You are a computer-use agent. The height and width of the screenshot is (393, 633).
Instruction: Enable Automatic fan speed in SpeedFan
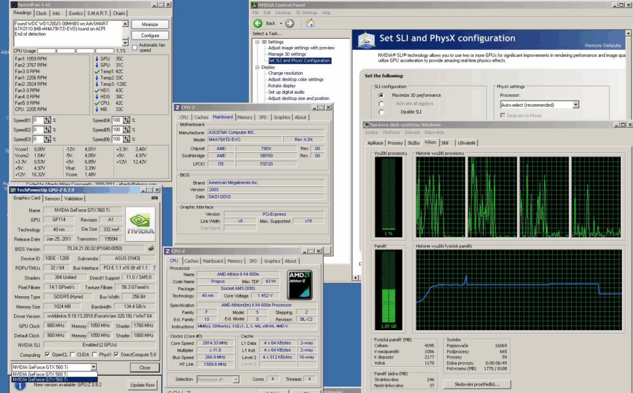click(x=135, y=48)
